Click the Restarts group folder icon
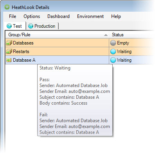Viewport: 155px width, 153px height. pos(9,52)
